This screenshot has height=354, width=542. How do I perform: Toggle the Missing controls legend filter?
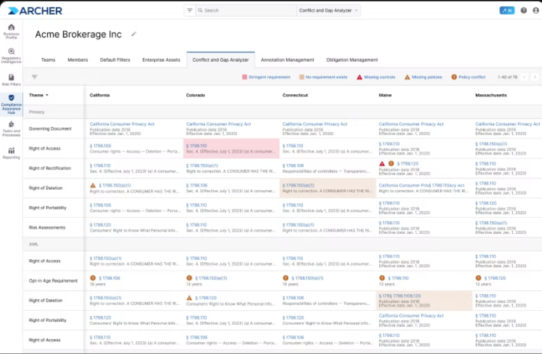(x=376, y=77)
